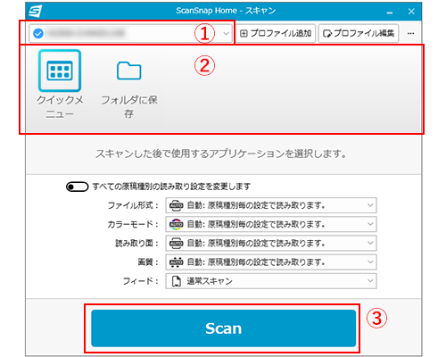Click the ScanSnap Home logo in title bar
446x357 pixels.
point(35,12)
